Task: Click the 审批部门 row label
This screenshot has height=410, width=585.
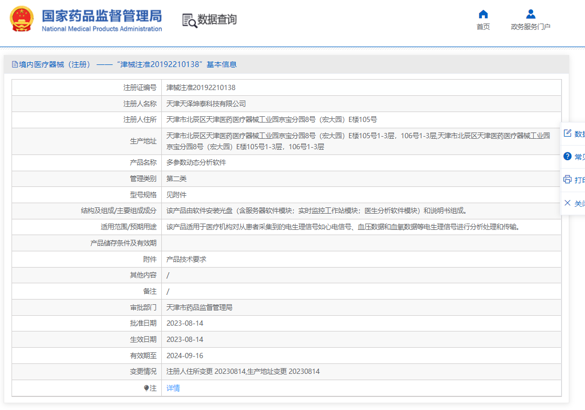Action: [x=144, y=307]
